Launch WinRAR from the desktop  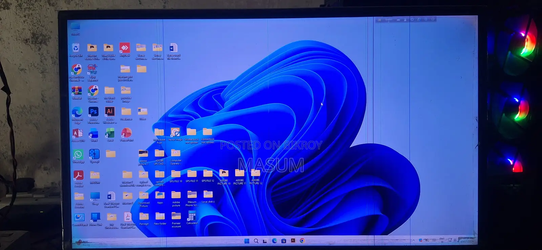tap(77, 93)
